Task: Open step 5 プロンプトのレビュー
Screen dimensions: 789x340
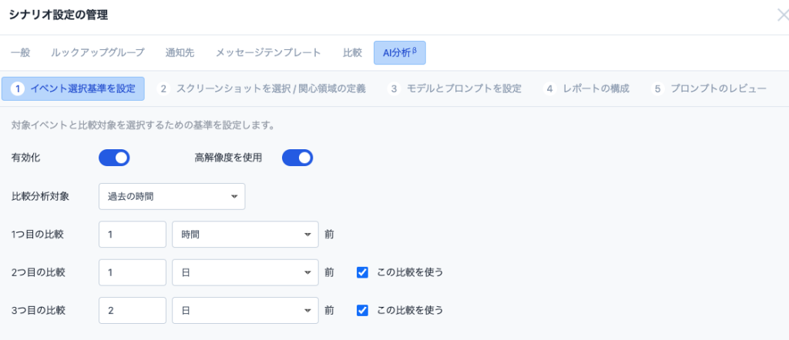Action: coord(710,88)
